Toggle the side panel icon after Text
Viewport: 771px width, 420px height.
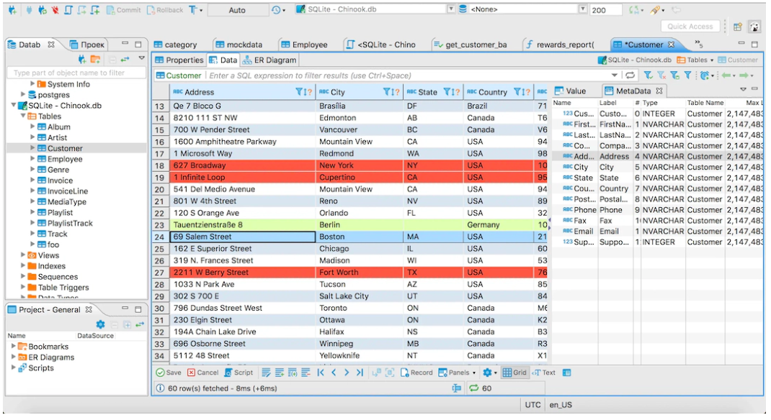pyautogui.click(x=567, y=373)
